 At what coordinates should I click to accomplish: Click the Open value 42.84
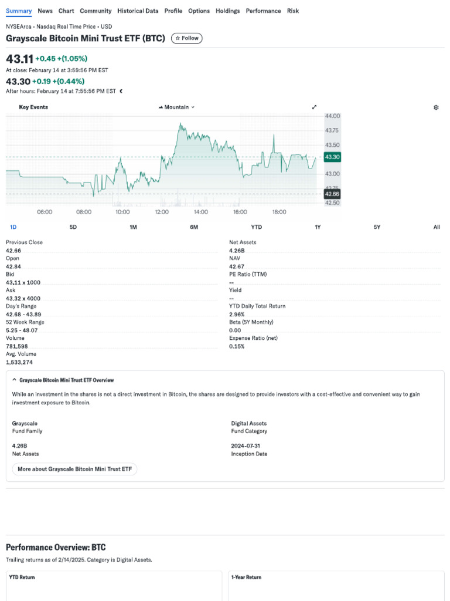13,267
